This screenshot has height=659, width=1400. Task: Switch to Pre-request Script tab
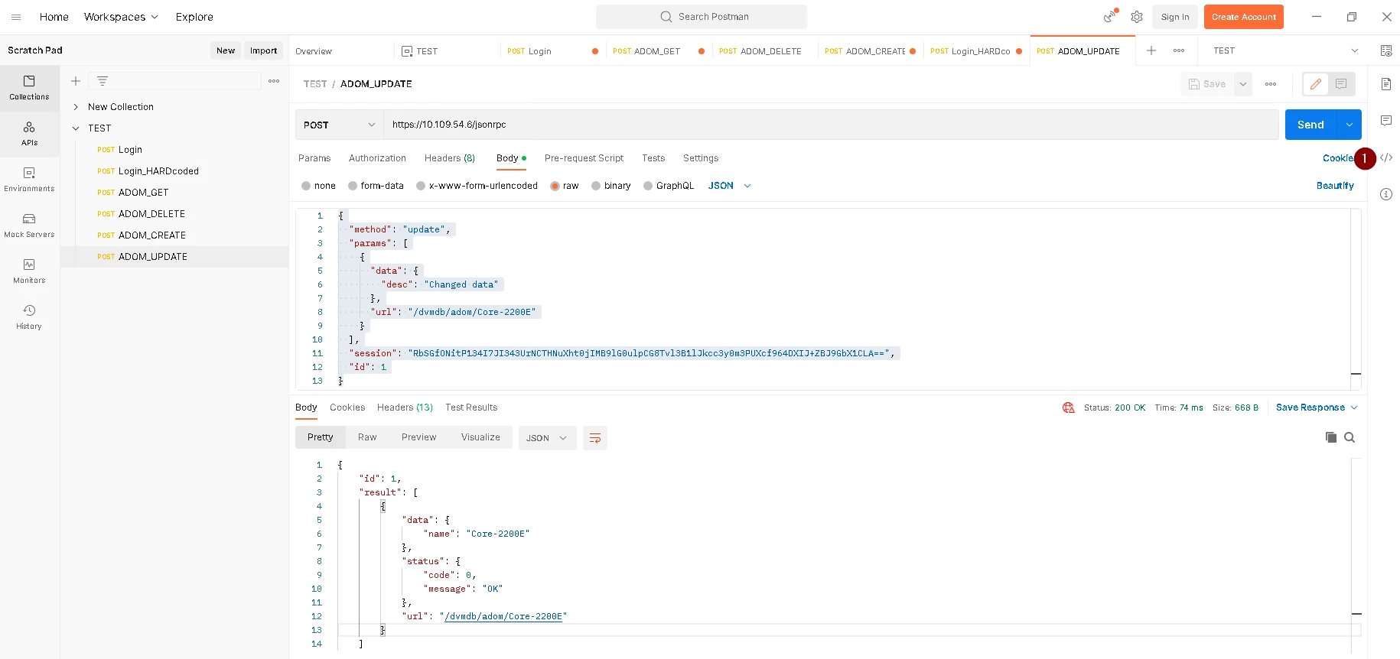584,158
